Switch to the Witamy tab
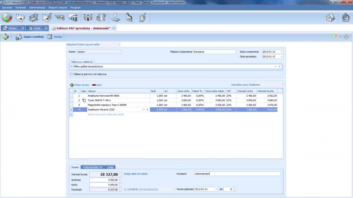This screenshot has width=353, height=198. click(x=13, y=28)
